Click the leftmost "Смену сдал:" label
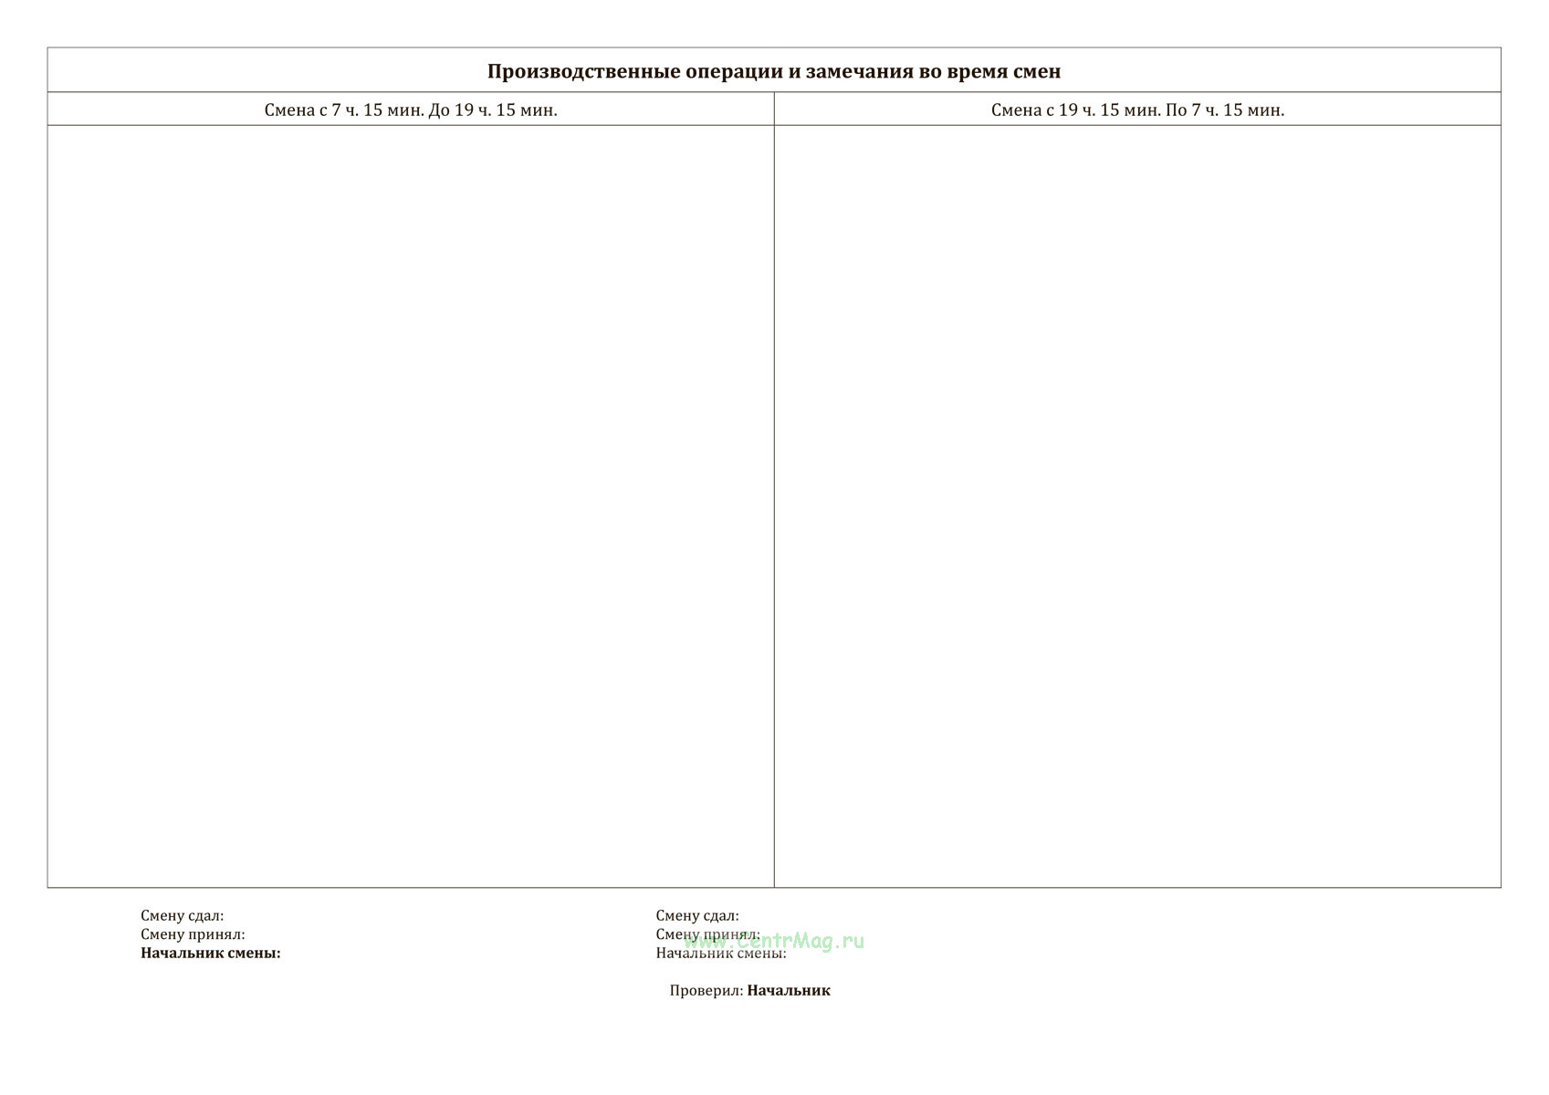Viewport: 1549px width, 1095px height. click(x=182, y=915)
